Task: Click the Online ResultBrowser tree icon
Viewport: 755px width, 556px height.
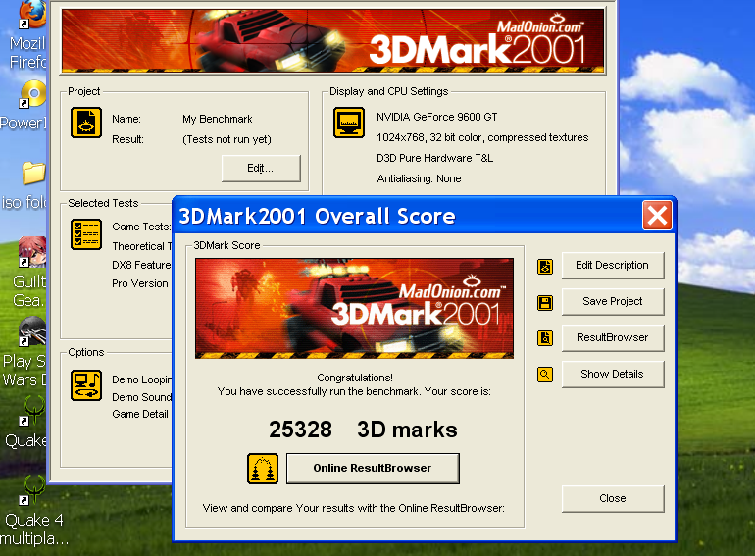Action: pos(263,469)
